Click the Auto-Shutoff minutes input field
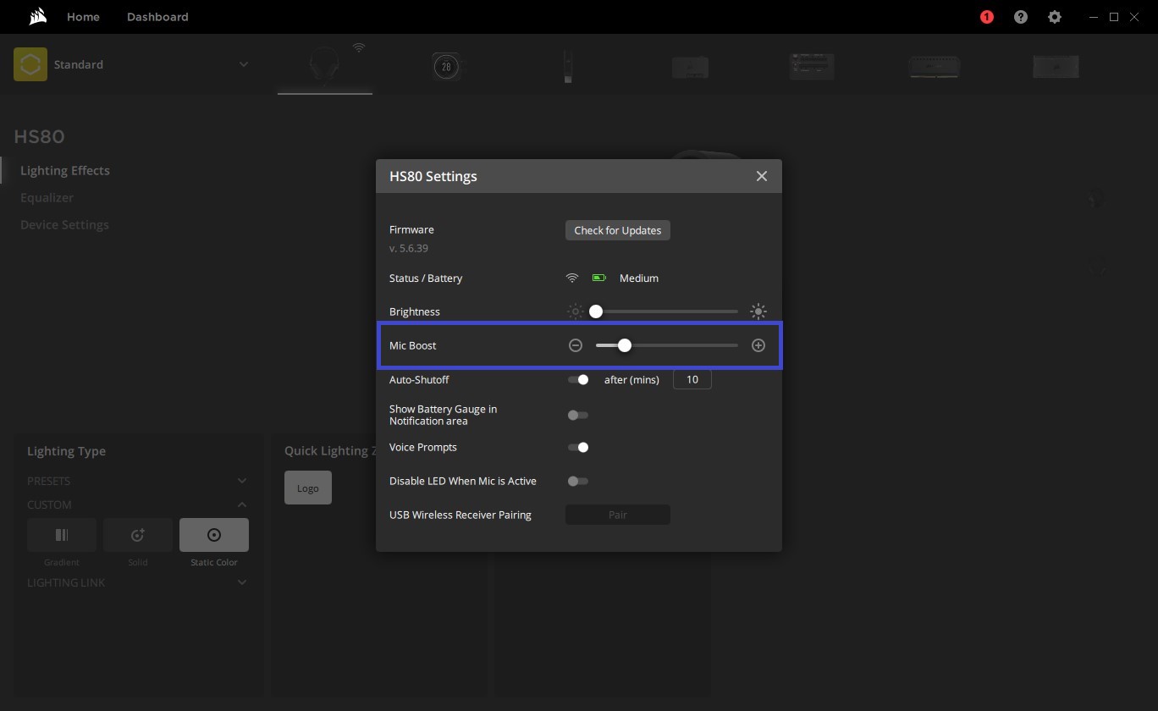Screen dimensions: 1158x711 click(692, 379)
